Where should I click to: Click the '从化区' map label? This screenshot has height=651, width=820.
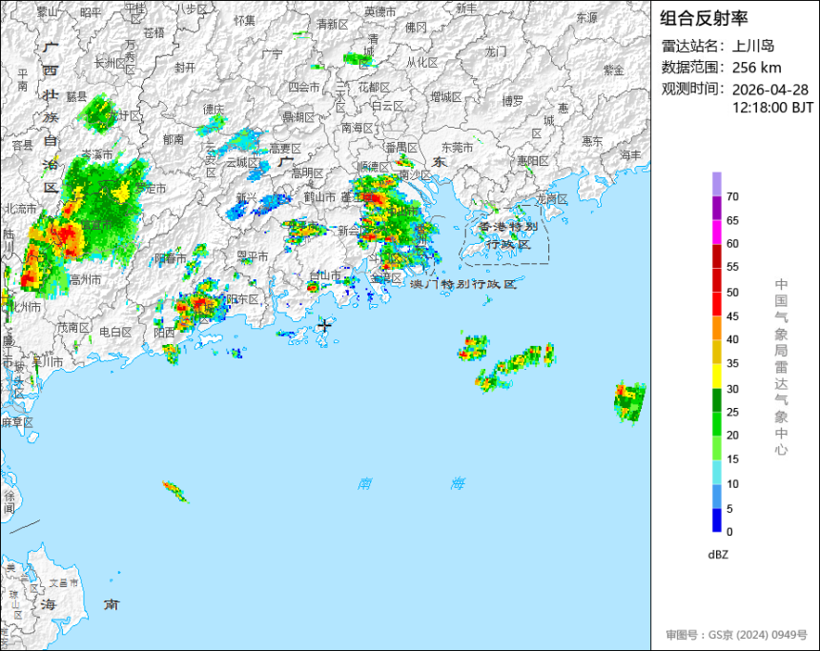click(422, 63)
